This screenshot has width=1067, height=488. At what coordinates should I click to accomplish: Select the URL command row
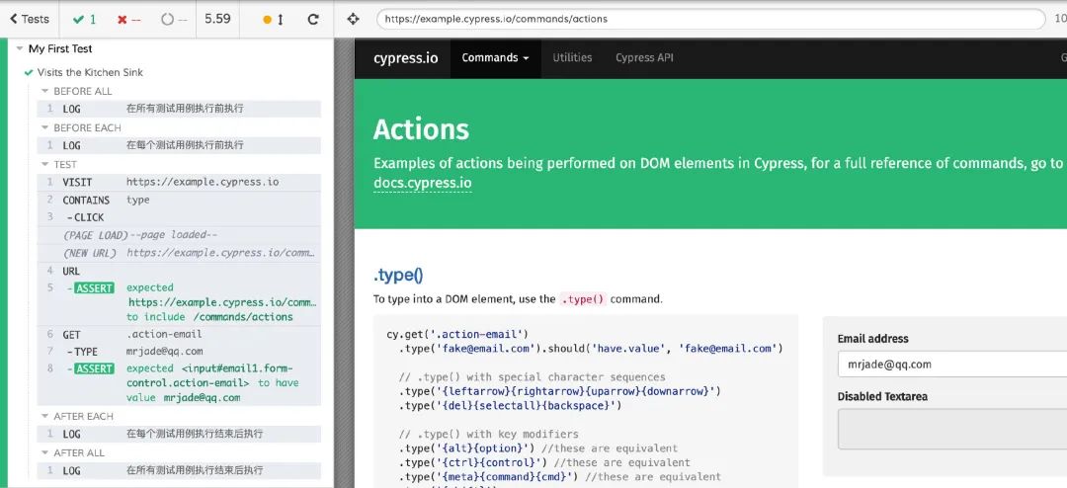coord(179,271)
